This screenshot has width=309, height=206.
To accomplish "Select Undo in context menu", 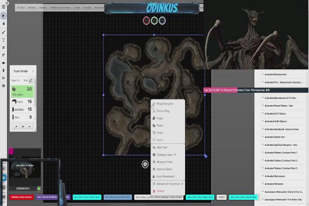I will pos(168,133).
